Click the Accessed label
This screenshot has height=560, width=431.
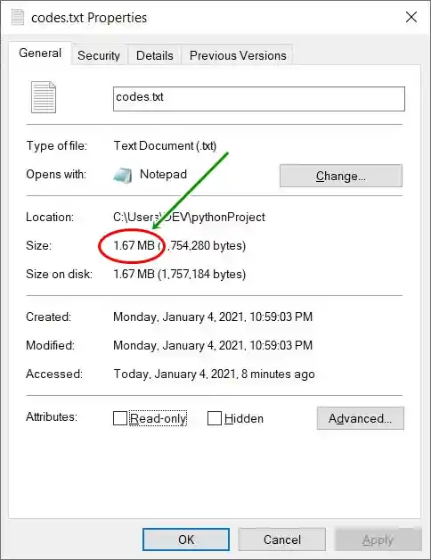(53, 375)
